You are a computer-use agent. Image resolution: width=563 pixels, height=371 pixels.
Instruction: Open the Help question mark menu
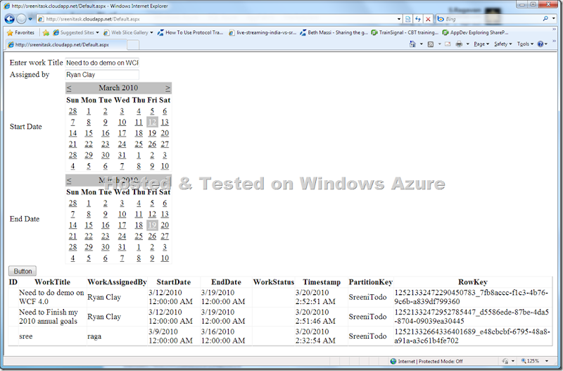542,44
